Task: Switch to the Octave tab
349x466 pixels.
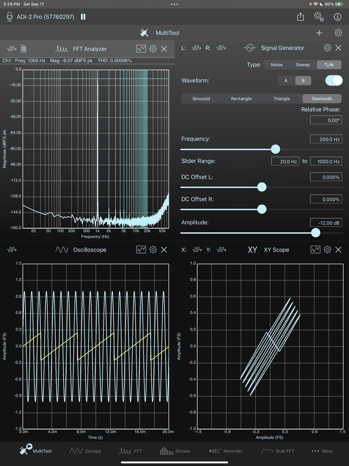Action: pyautogui.click(x=175, y=451)
